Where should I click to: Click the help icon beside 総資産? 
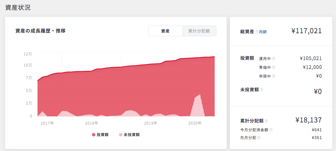coord(257,32)
